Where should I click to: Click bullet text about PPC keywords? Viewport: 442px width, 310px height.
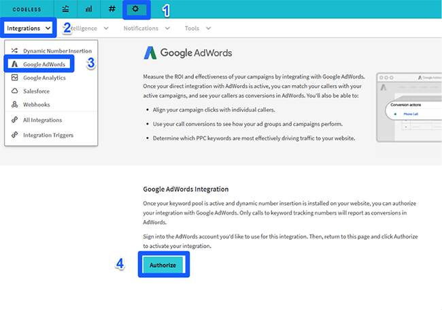point(254,138)
